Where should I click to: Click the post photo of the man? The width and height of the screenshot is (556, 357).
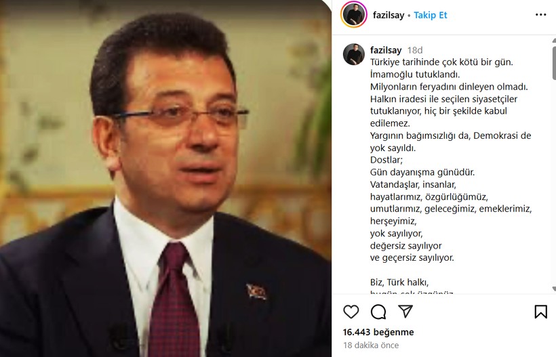[165, 179]
